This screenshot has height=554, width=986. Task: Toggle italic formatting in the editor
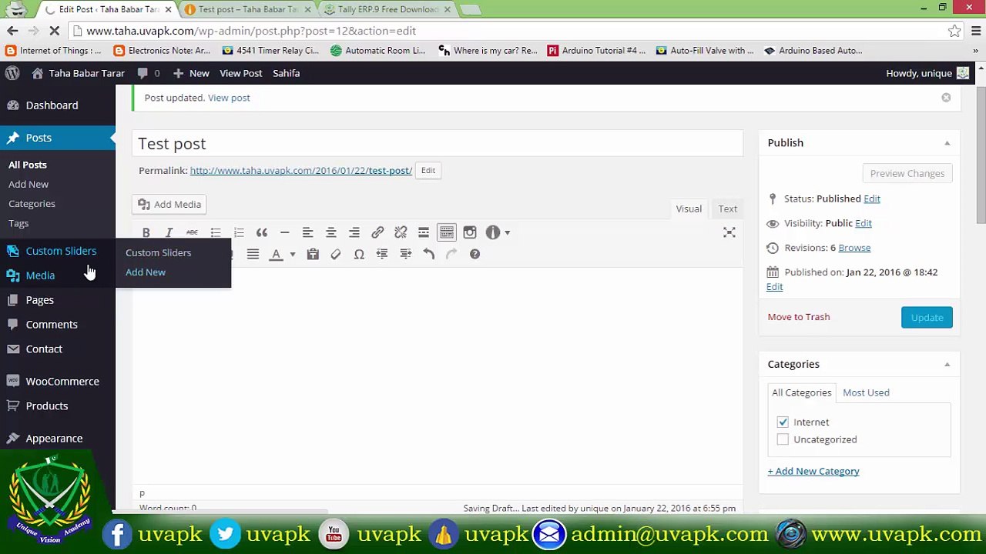point(169,232)
